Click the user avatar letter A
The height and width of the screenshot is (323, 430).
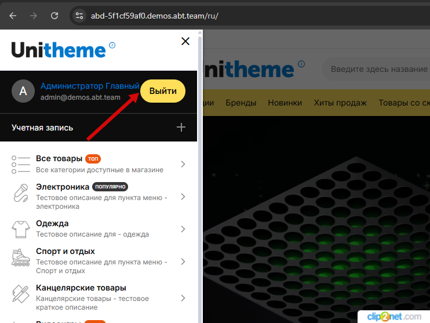pos(23,91)
